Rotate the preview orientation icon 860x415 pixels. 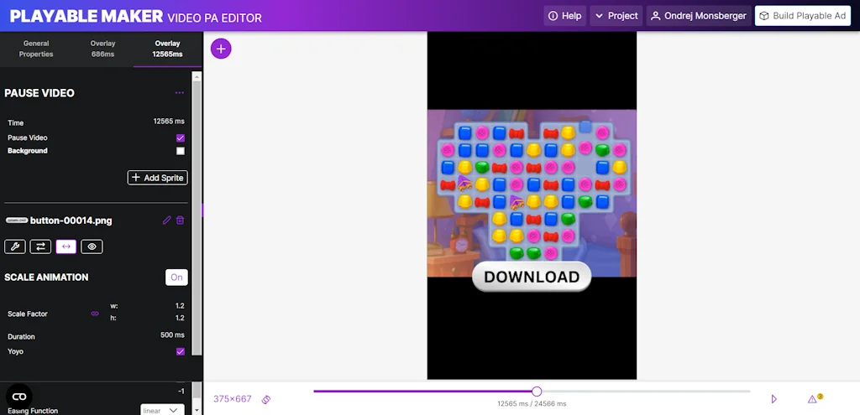point(266,400)
